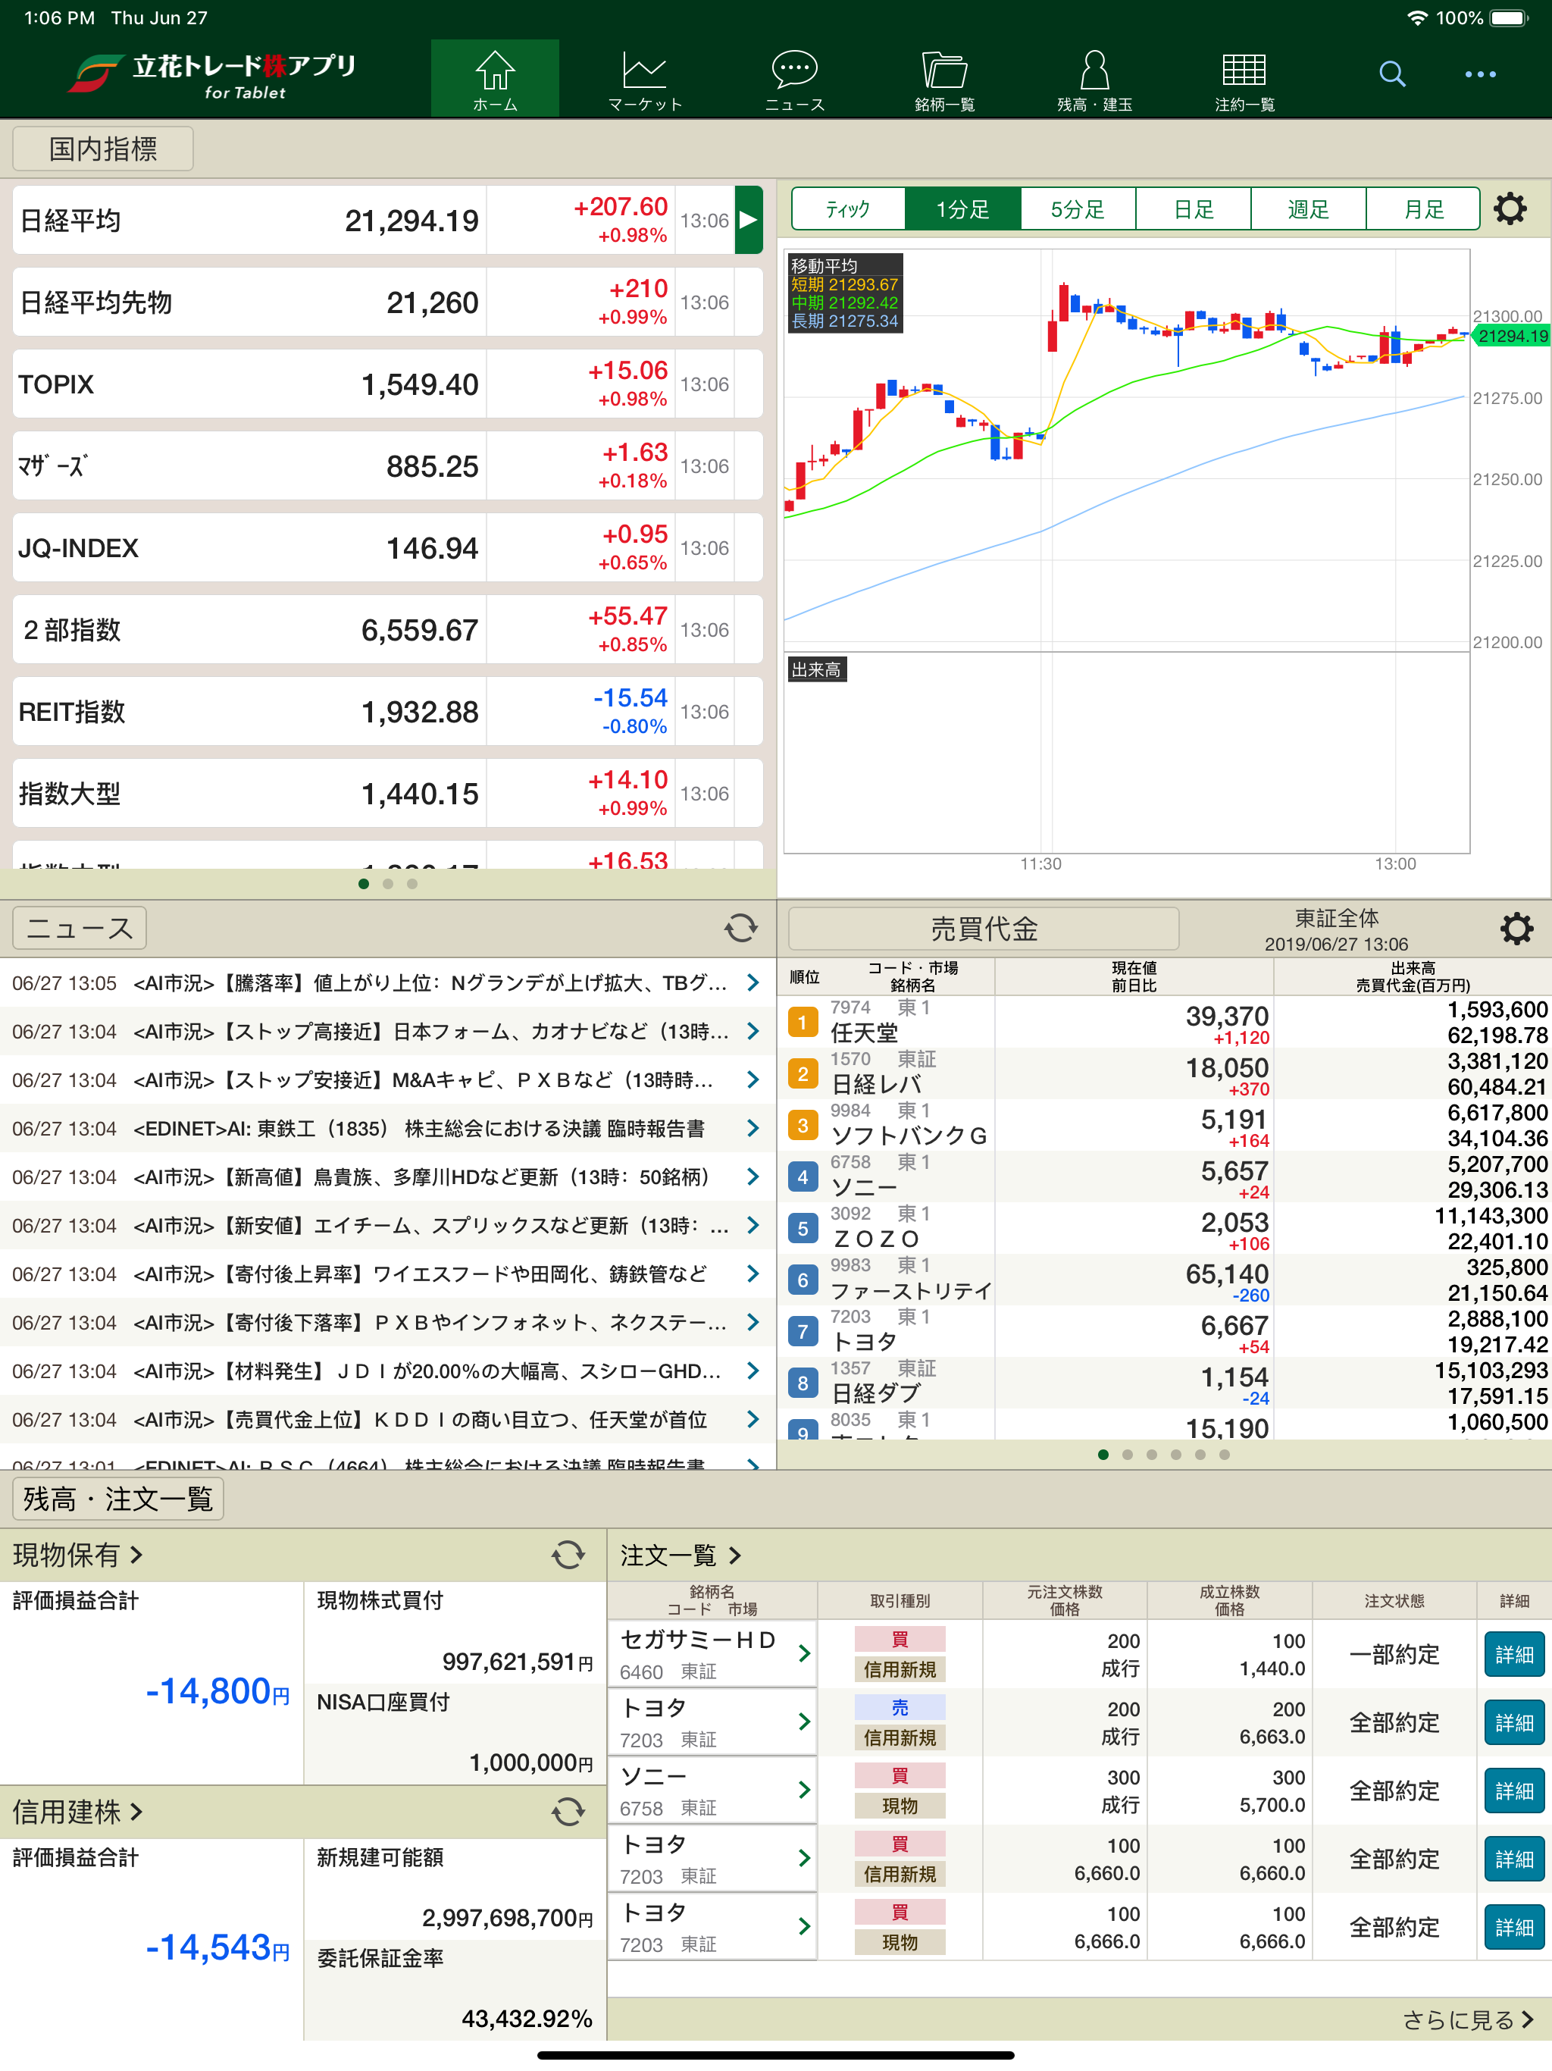The image size is (1552, 2071).
Task: Switch chart to ティック
Action: click(x=848, y=208)
